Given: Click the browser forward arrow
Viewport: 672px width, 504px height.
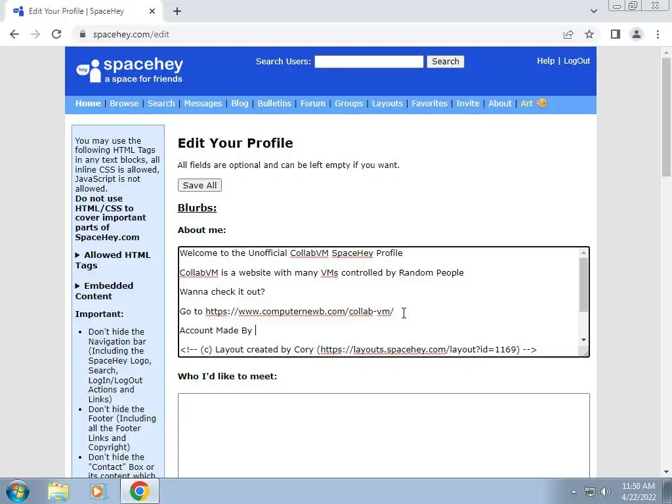Looking at the screenshot, I should coord(35,34).
